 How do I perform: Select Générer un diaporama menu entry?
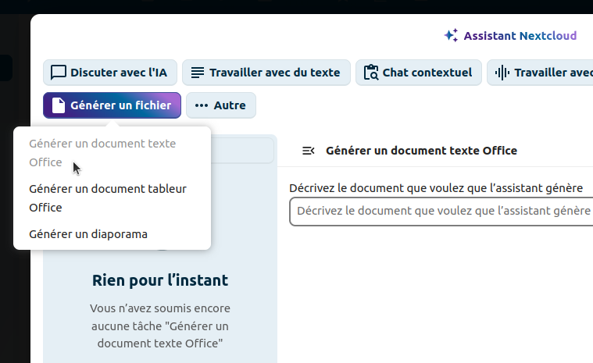[x=112, y=234]
